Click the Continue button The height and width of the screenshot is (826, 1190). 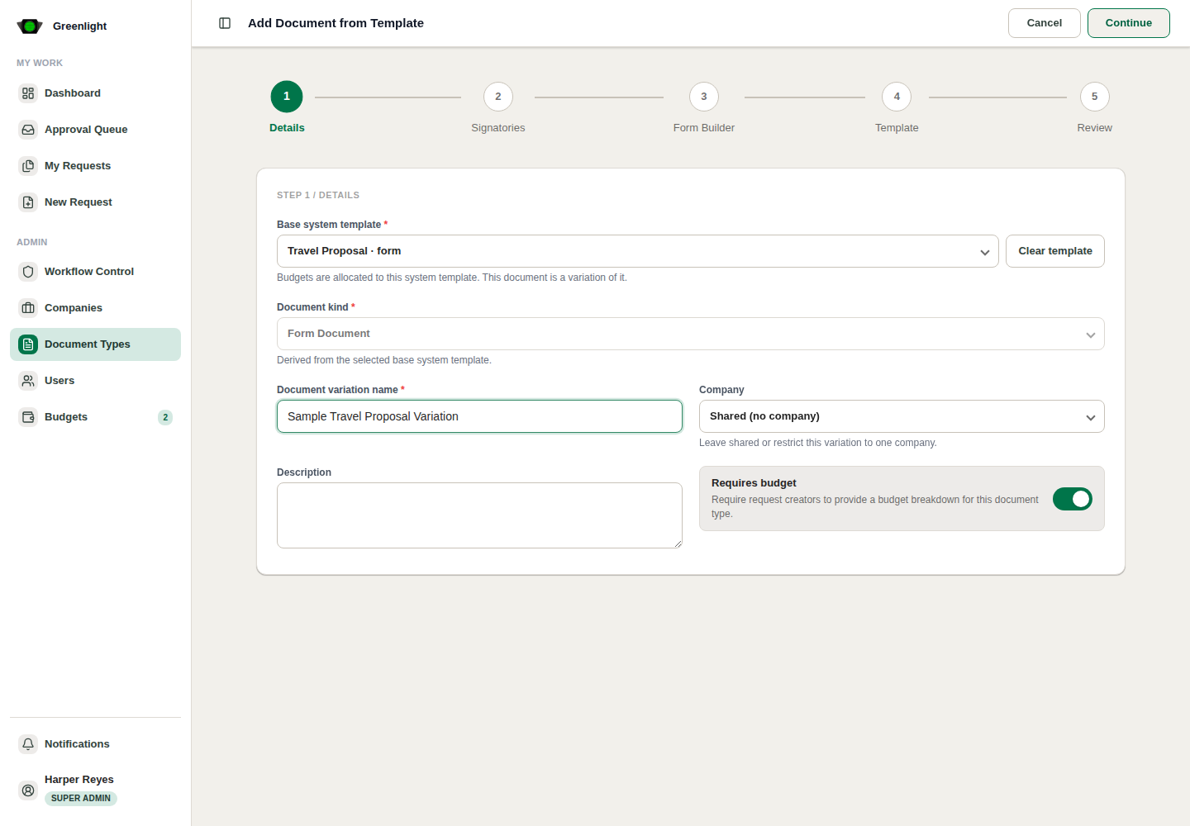point(1129,23)
